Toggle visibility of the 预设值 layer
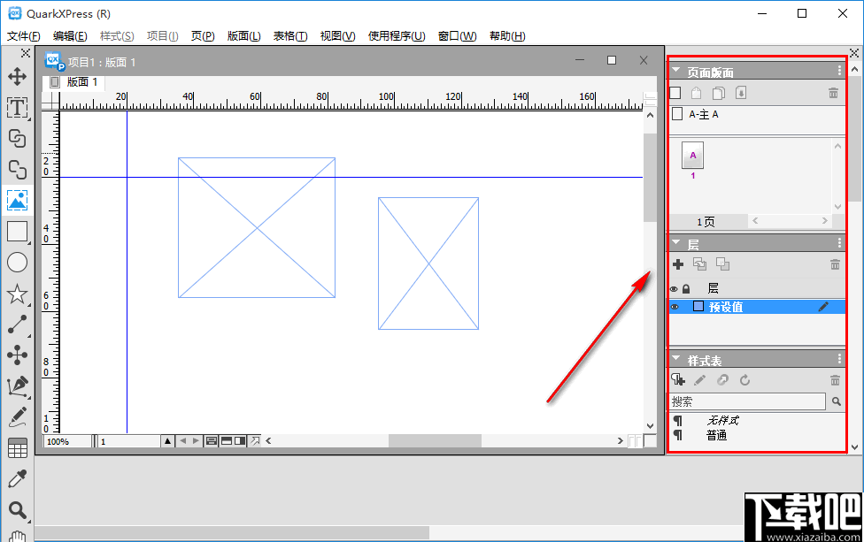864x542 pixels. (675, 307)
